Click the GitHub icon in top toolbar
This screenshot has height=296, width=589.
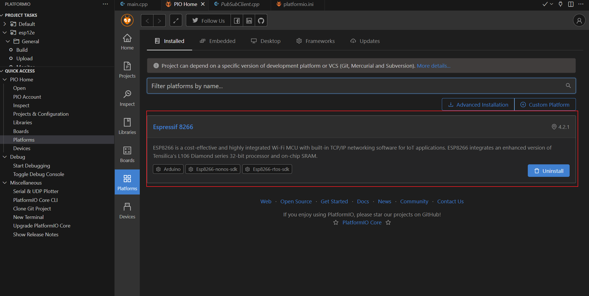point(261,21)
